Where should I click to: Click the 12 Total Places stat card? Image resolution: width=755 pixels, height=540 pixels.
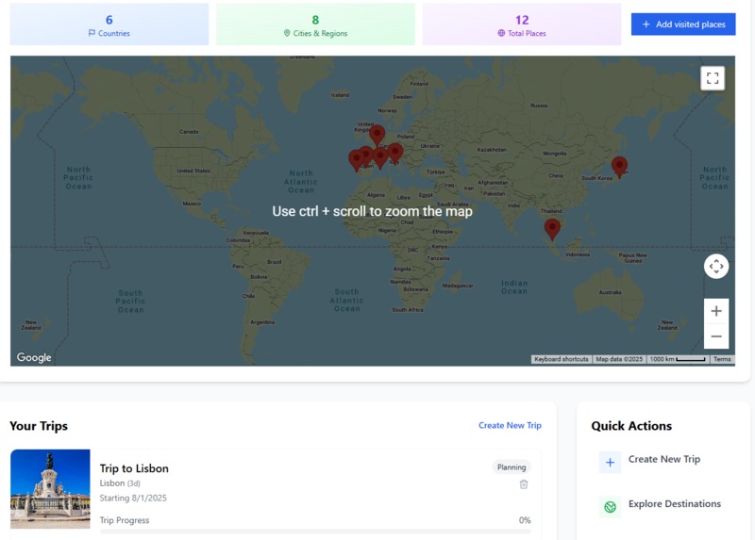point(522,25)
